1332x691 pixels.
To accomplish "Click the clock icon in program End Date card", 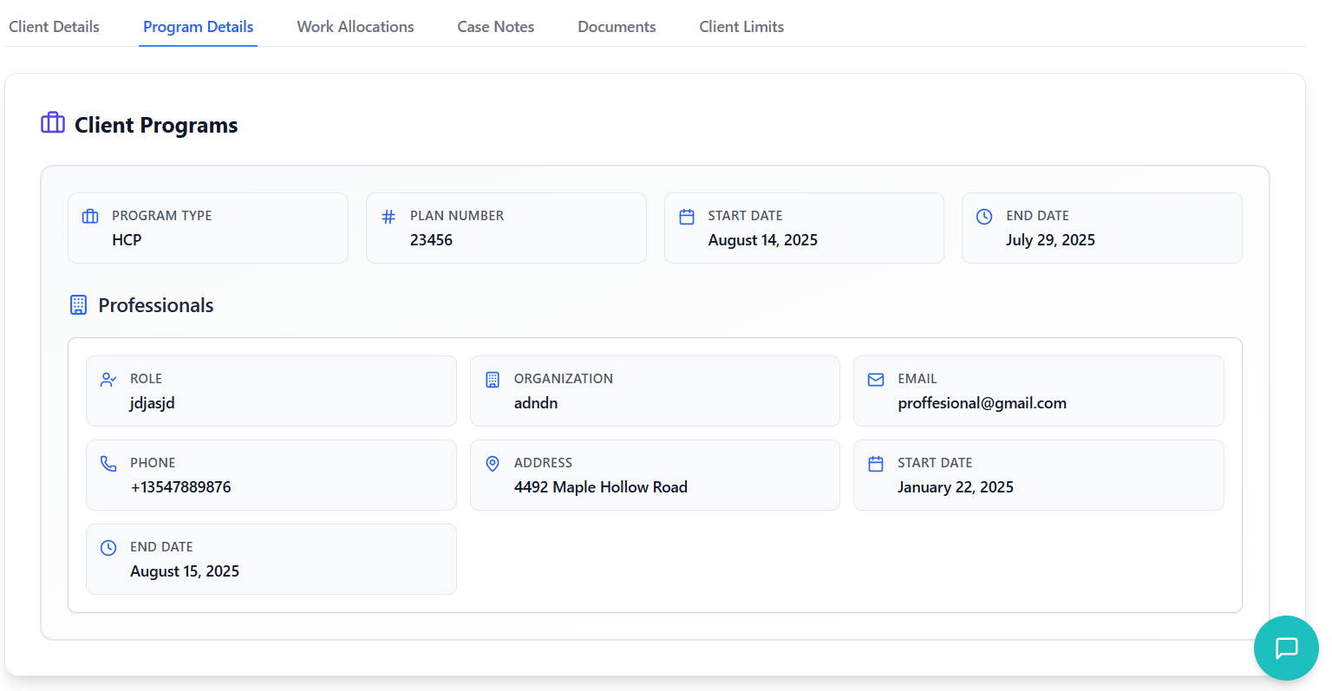I will (984, 217).
